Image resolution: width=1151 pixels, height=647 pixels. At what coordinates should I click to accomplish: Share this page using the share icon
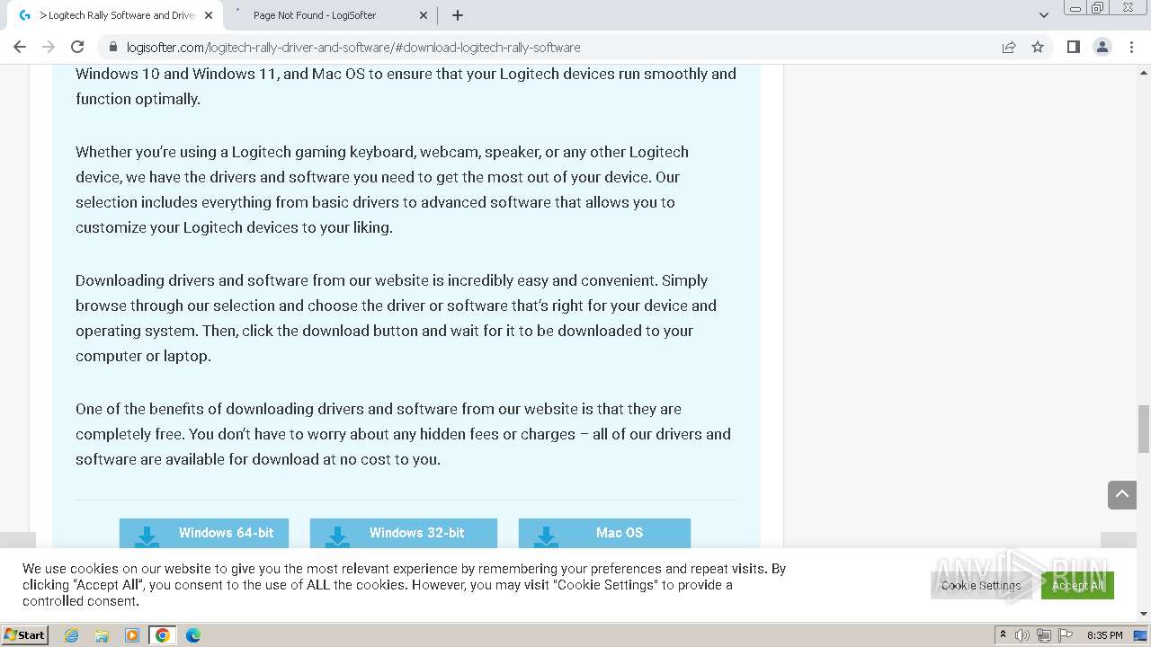click(1009, 47)
